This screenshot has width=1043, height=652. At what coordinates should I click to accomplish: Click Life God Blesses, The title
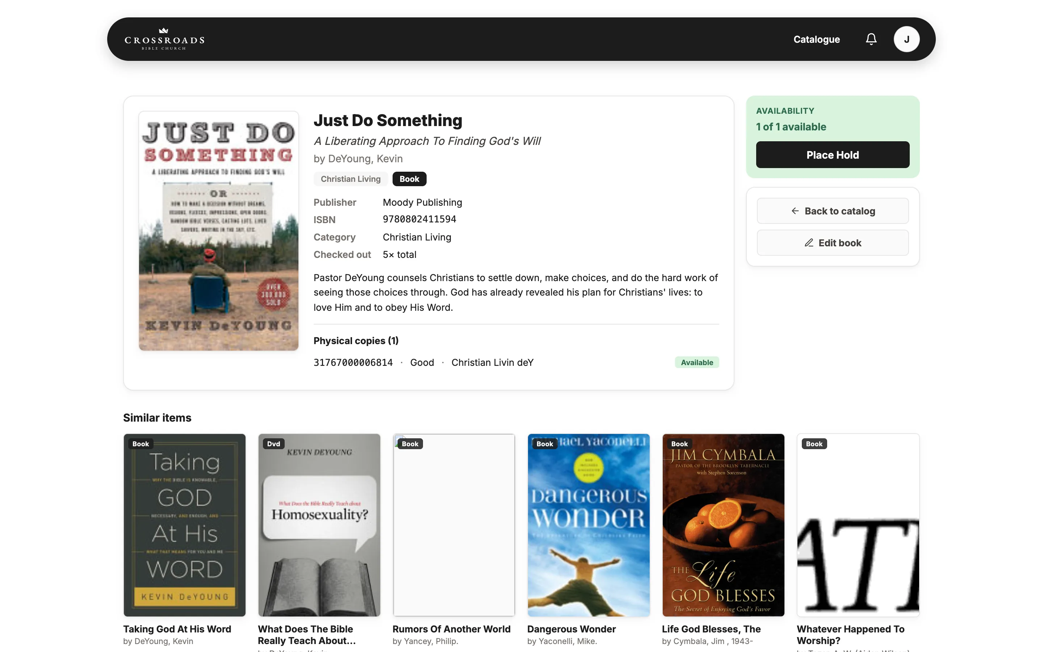click(711, 629)
